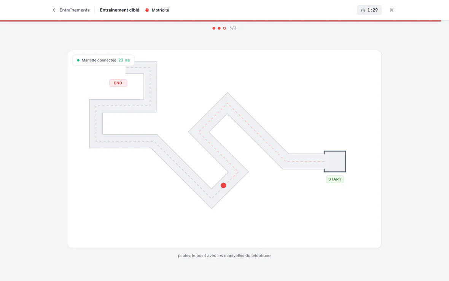Image resolution: width=449 pixels, height=281 pixels.
Task: Click the timer value 1:29
Action: [373, 10]
